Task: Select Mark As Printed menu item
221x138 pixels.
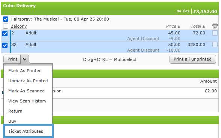Action: coord(25,71)
